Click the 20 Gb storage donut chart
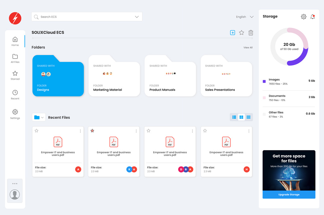 click(x=289, y=47)
